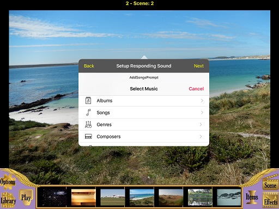Screen dimensions: 279x209
Task: Open the Composers list
Action: click(x=144, y=137)
